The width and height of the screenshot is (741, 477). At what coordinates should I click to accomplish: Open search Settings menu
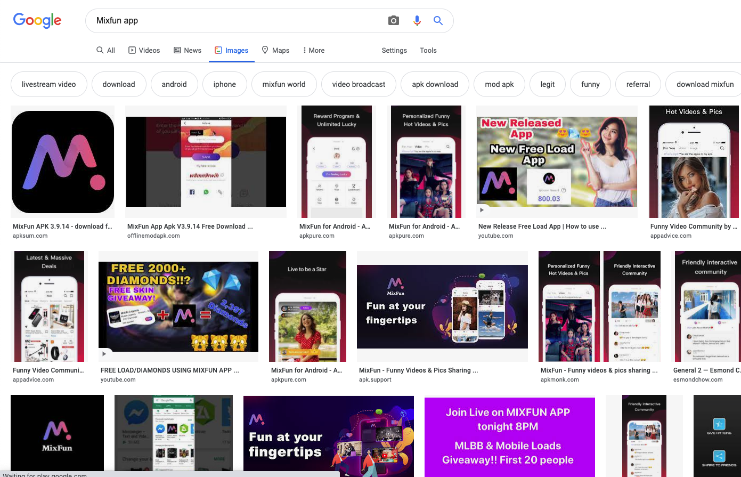click(x=394, y=50)
